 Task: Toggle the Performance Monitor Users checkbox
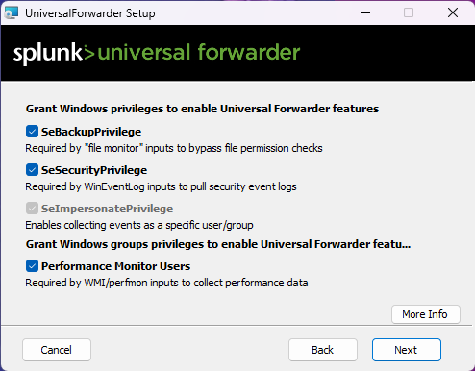click(x=32, y=266)
